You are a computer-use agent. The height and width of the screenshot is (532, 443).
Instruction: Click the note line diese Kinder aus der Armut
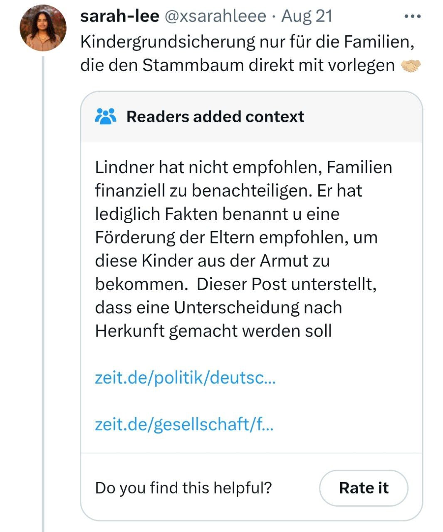(x=212, y=261)
